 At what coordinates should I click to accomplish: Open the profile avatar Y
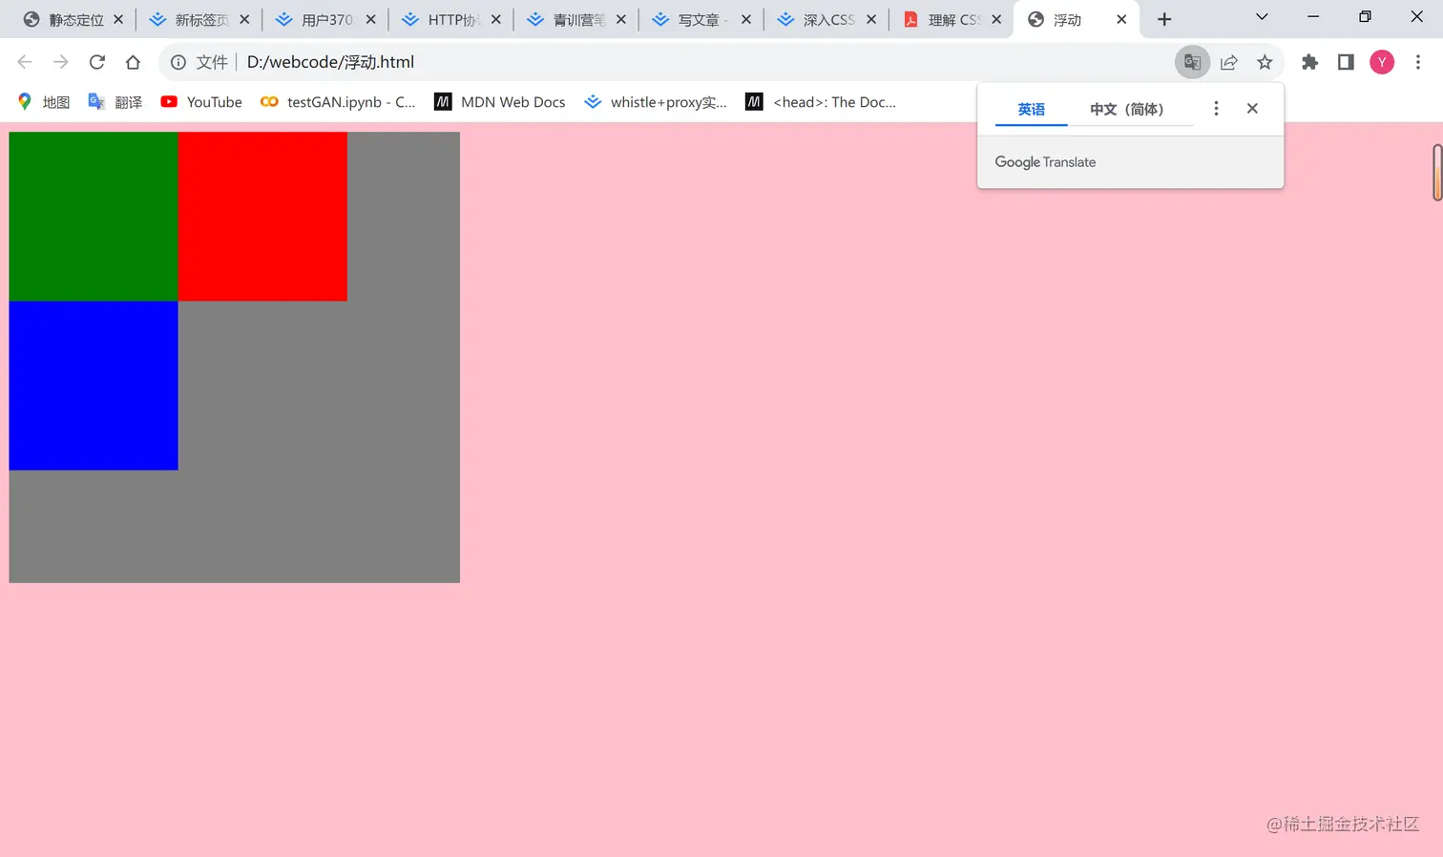1382,62
